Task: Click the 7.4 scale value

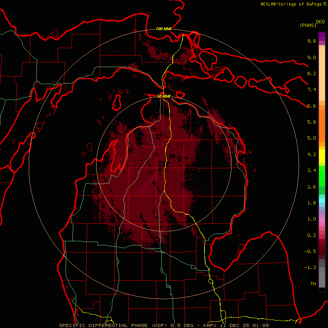Action: (x=312, y=90)
